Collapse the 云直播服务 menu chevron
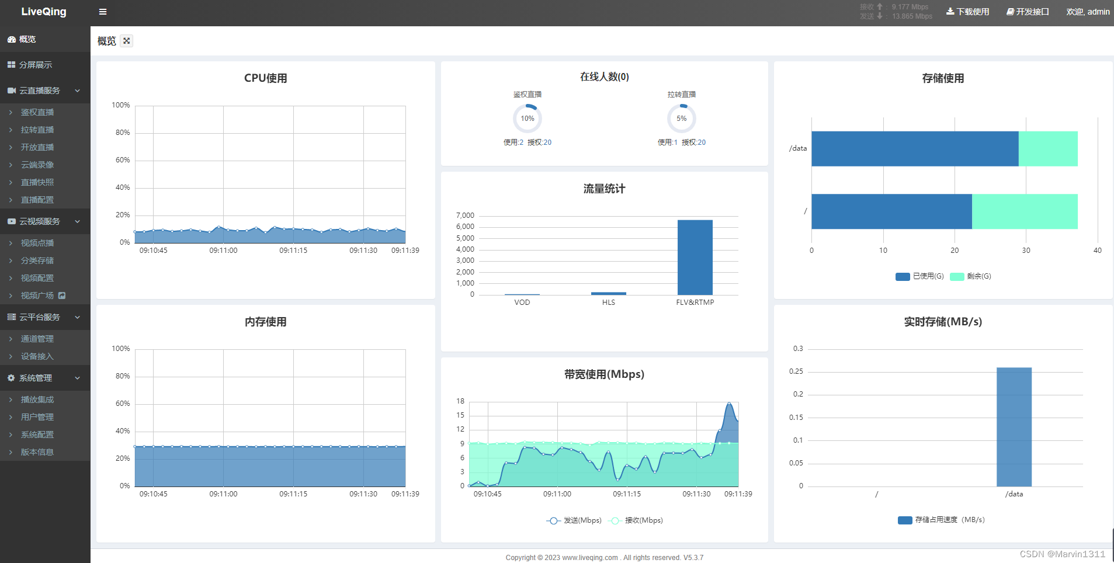The height and width of the screenshot is (563, 1114). [77, 91]
